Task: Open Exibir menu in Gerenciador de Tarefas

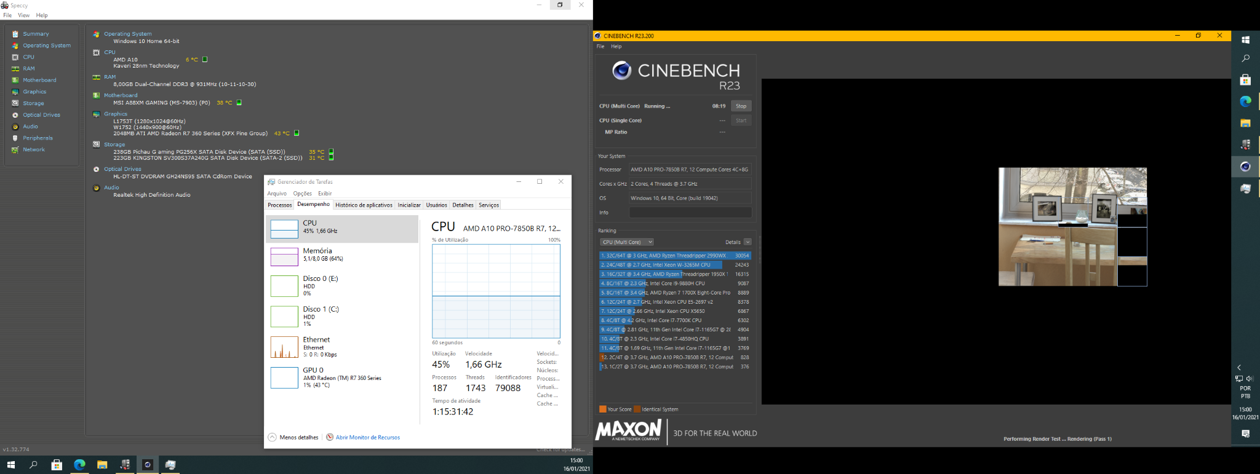Action: 325,194
